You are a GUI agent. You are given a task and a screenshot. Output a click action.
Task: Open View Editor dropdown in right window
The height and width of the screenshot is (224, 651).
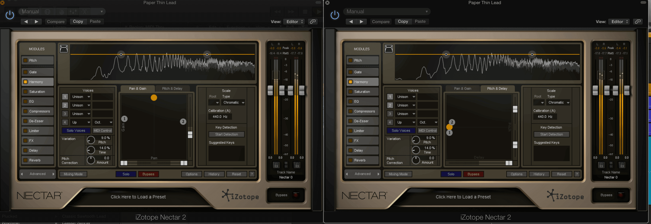pyautogui.click(x=619, y=22)
